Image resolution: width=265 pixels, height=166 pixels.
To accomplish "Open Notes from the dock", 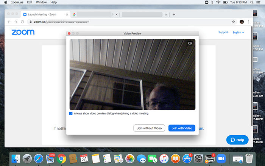I will (96, 159).
